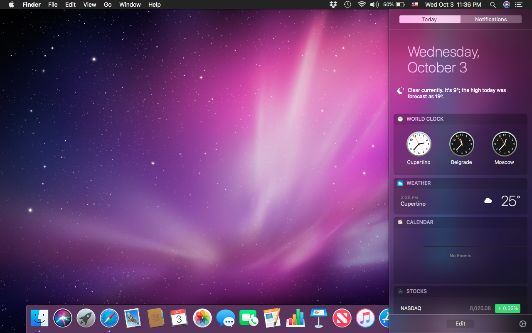This screenshot has height=333, width=532.
Task: Click the Calendar widget header icon
Action: 400,222
